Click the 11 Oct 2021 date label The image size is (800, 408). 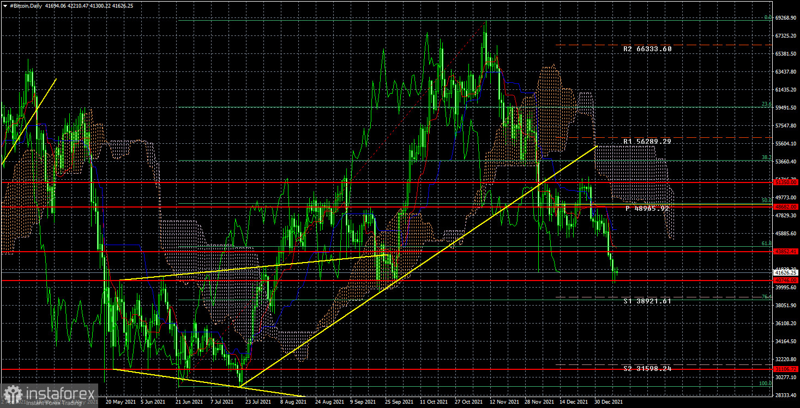click(434, 401)
